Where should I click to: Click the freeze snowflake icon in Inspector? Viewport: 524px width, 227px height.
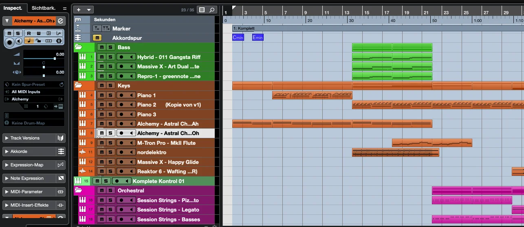click(59, 41)
